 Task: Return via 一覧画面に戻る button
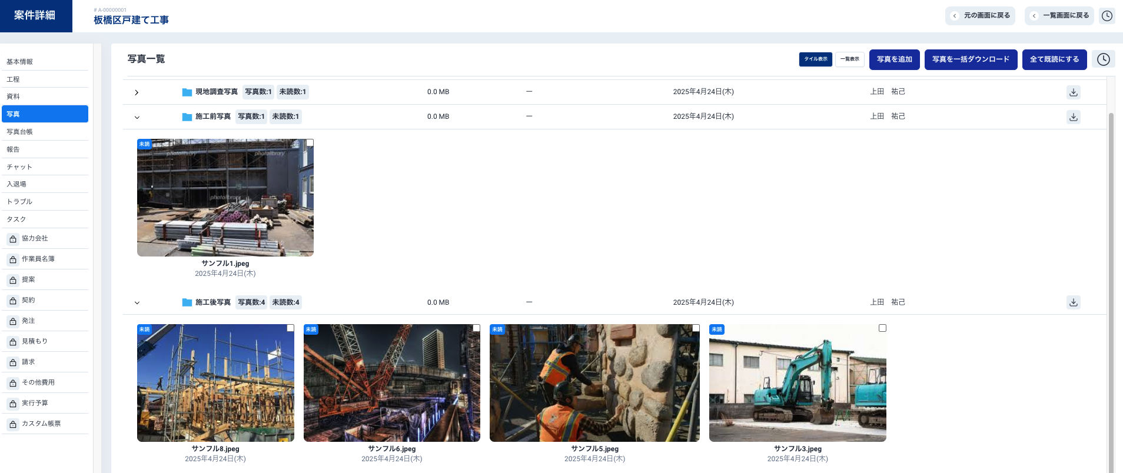pyautogui.click(x=1059, y=16)
